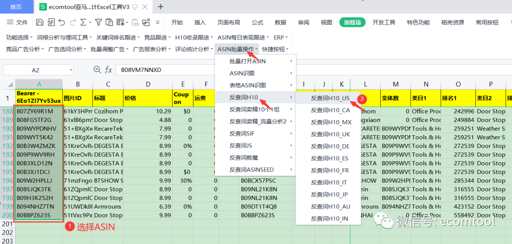Select 反查词H10_JP in the submenu
512x244 pixels.
(x=329, y=194)
